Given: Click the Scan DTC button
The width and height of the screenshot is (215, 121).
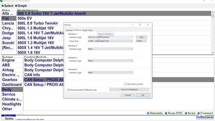Looking at the screenshot, I should tap(174, 113).
